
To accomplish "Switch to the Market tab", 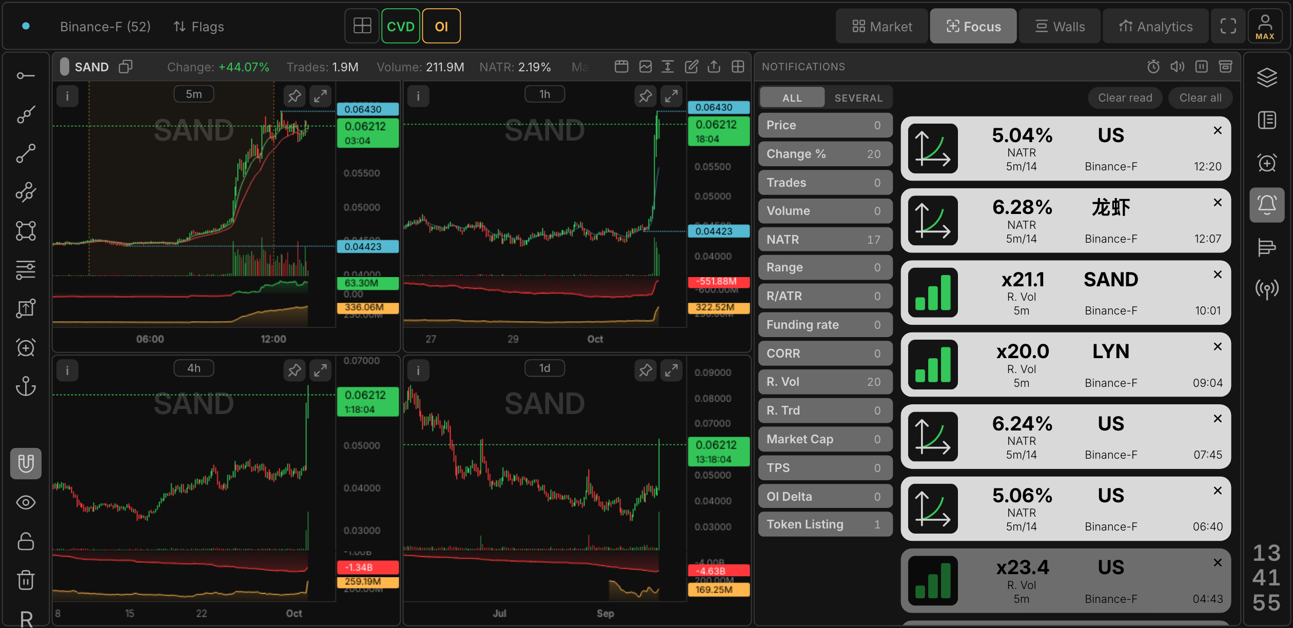I will point(883,26).
